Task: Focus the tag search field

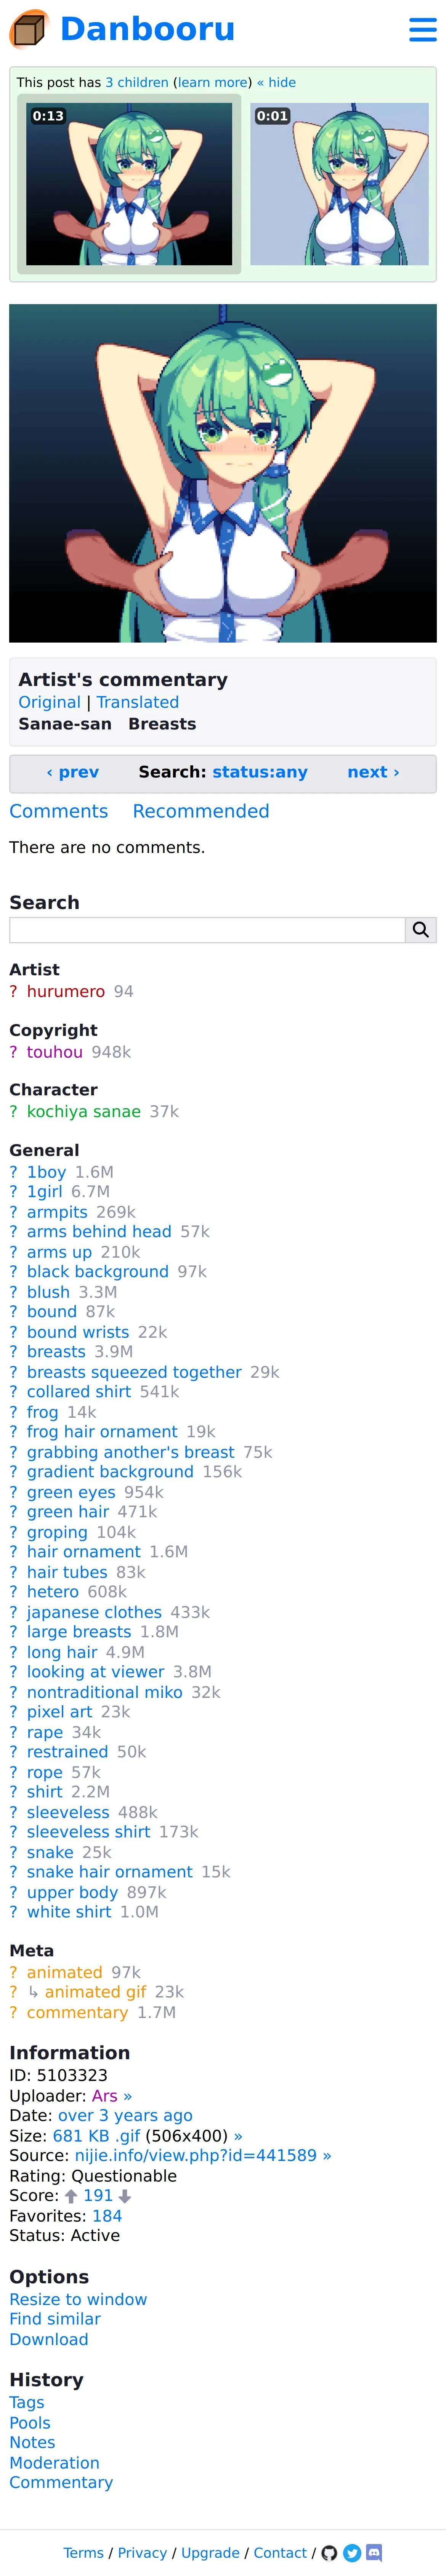Action: click(x=207, y=930)
